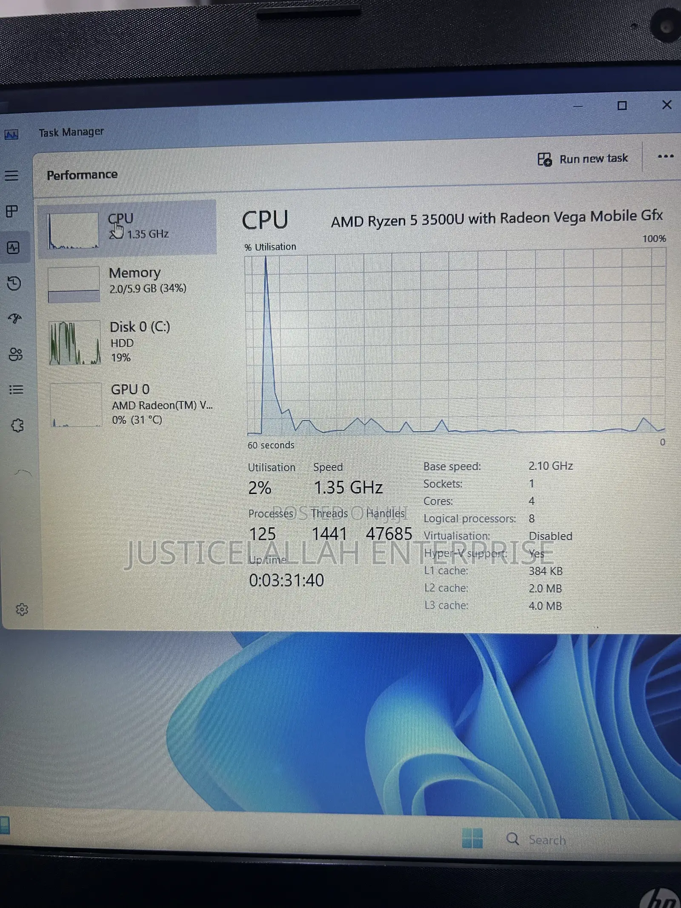The image size is (681, 908).
Task: Click the CPU utilisation graph
Action: [x=455, y=343]
